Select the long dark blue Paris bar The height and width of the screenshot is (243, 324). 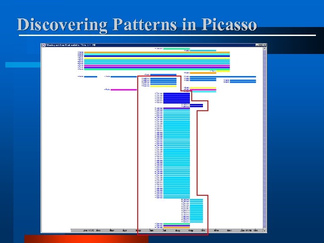157,56
